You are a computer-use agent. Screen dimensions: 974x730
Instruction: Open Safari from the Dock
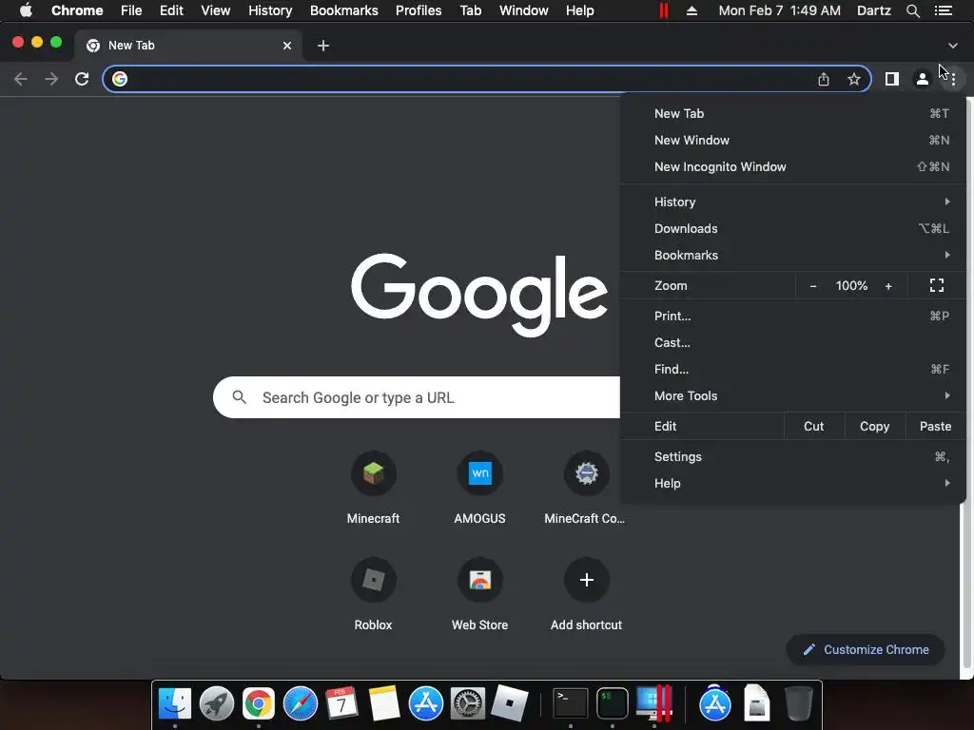[301, 703]
